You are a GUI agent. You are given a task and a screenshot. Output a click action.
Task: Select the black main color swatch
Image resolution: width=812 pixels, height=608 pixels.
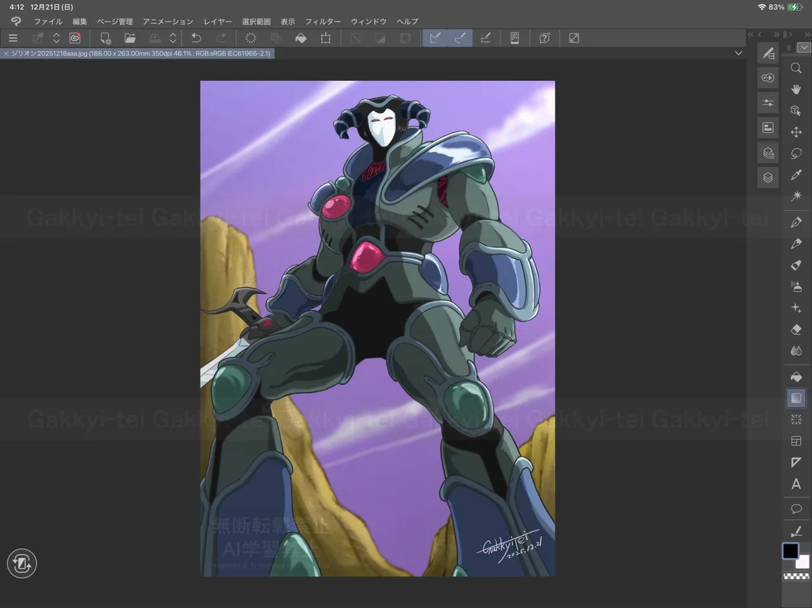point(790,551)
